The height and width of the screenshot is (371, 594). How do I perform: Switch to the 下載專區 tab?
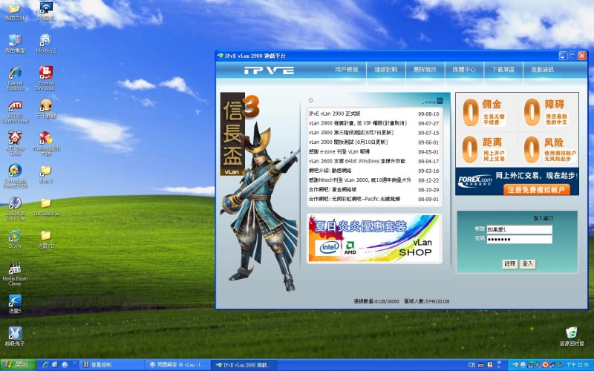(503, 70)
